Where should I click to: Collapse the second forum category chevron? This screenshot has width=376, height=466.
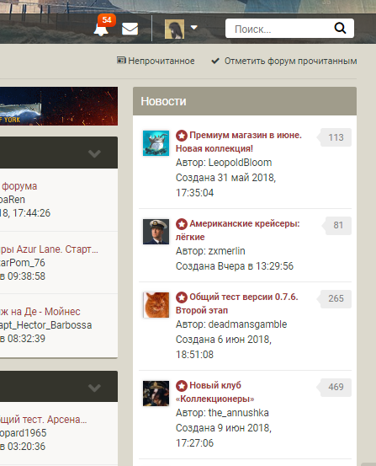[x=94, y=388]
